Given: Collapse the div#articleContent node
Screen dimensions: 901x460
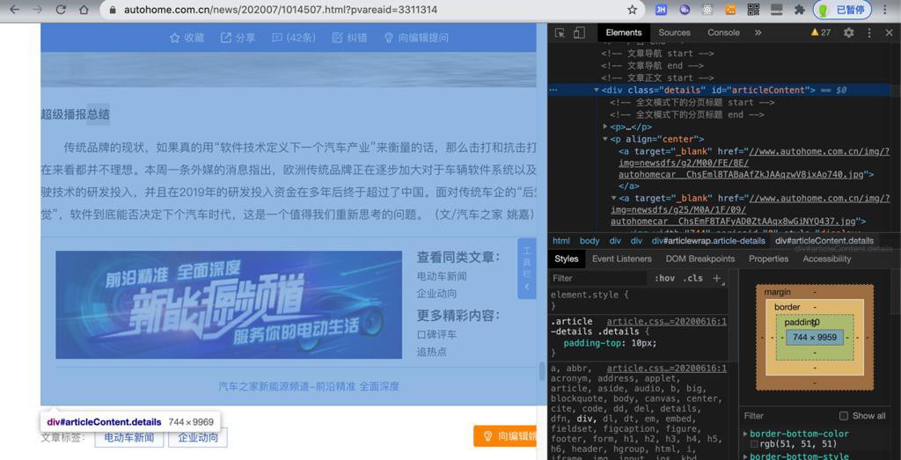Looking at the screenshot, I should pyautogui.click(x=597, y=91).
